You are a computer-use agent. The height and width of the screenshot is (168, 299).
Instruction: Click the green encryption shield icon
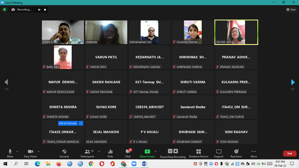click(4, 10)
